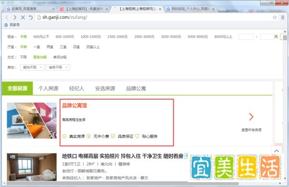Choose 整套出租 rental method

tap(40, 57)
